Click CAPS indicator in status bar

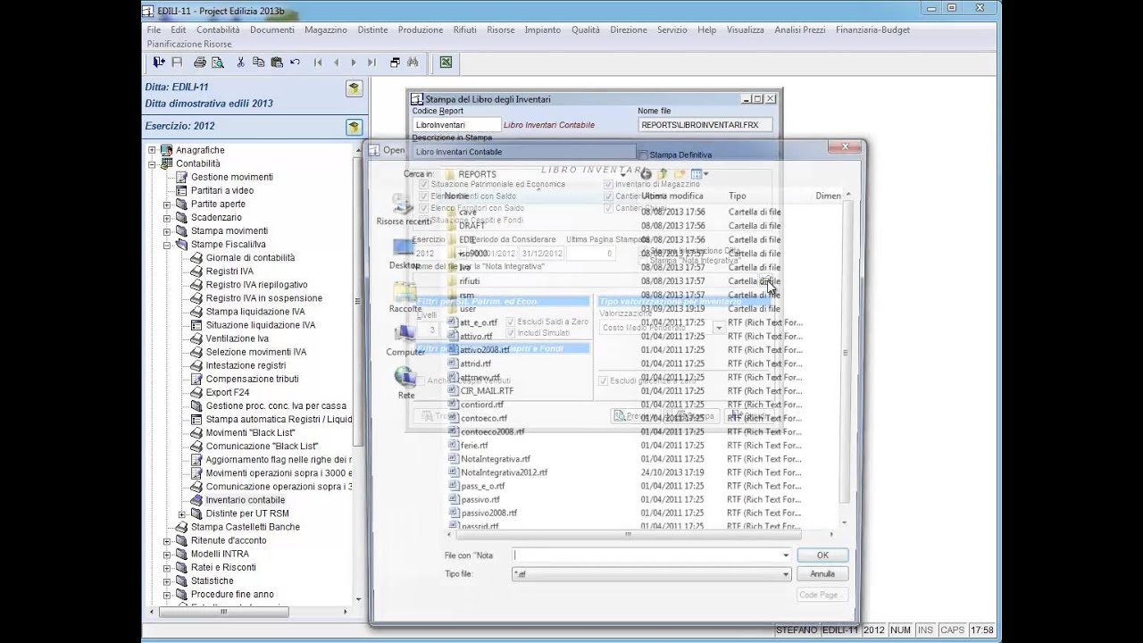click(x=952, y=630)
